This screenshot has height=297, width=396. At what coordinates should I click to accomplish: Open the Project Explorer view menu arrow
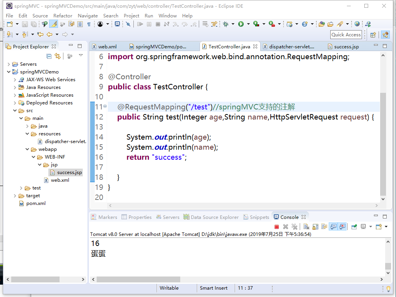tap(81, 56)
